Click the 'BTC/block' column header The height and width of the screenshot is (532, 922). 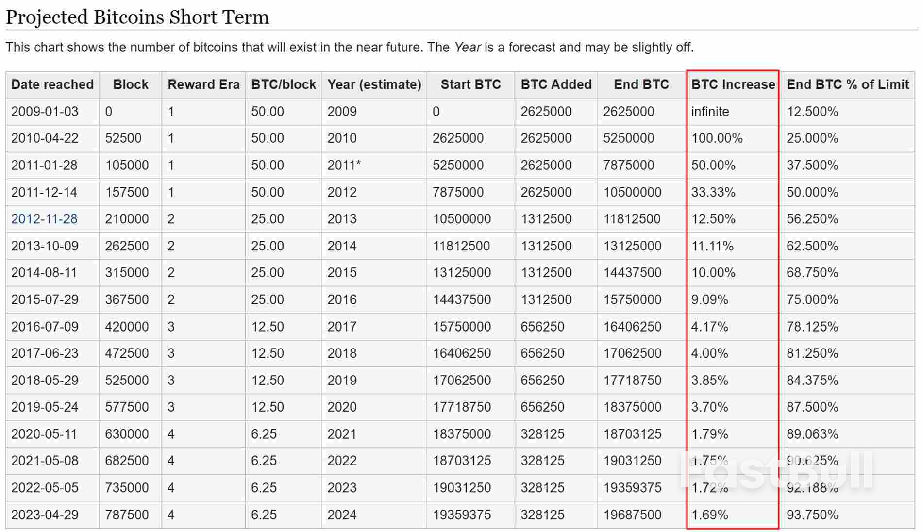click(x=284, y=84)
